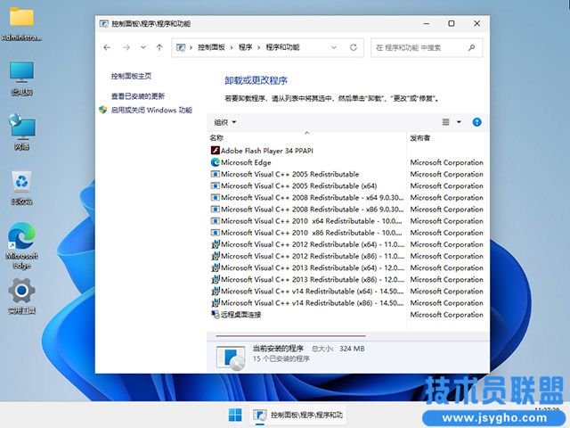Sort by the 名称 column header
The width and height of the screenshot is (570, 428).
click(x=216, y=138)
